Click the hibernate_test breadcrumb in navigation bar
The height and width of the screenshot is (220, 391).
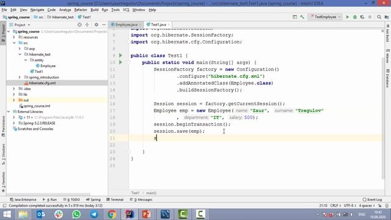tap(60, 17)
